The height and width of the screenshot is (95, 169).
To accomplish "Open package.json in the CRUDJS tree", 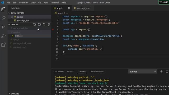I will pyautogui.click(x=29, y=47).
